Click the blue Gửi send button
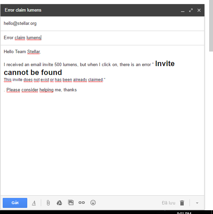Image resolution: width=213 pixels, height=214 pixels. tap(15, 203)
